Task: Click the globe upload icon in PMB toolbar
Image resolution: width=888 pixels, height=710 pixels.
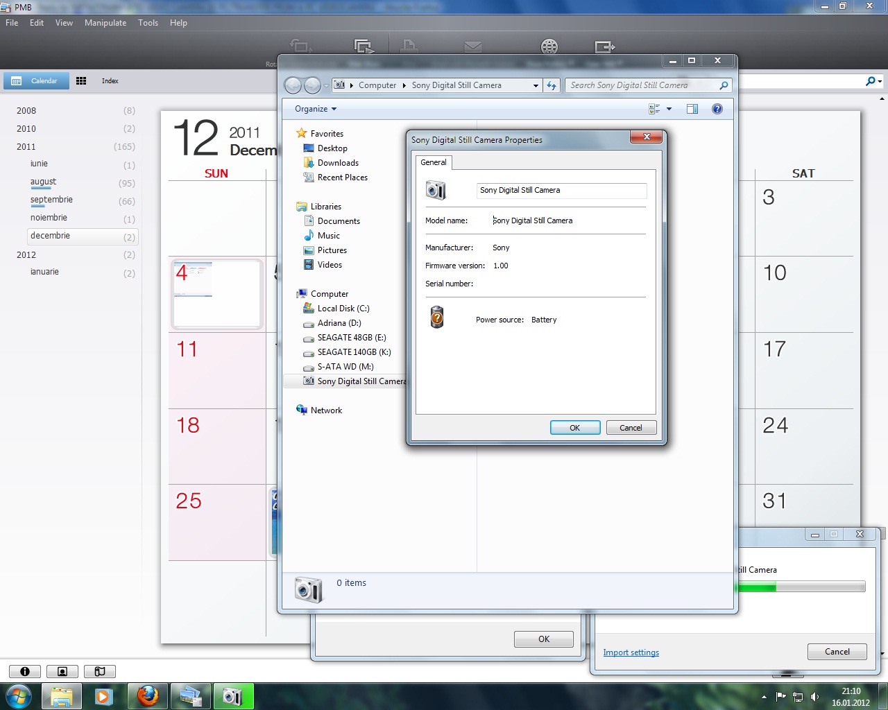Action: click(x=549, y=46)
